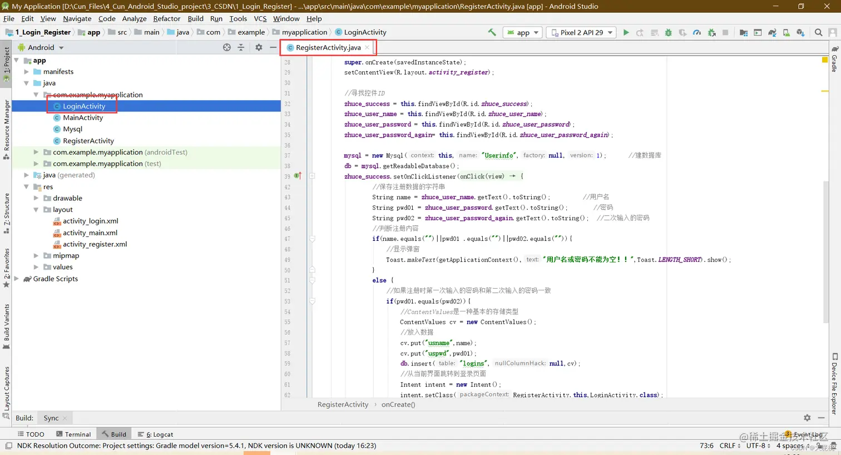Select Mysql class in the project tree

pyautogui.click(x=72, y=129)
